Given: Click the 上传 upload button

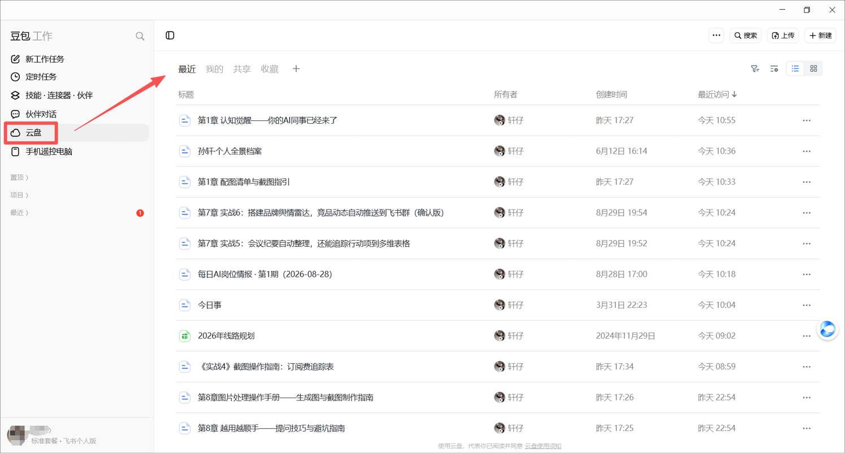Looking at the screenshot, I should click(x=783, y=36).
